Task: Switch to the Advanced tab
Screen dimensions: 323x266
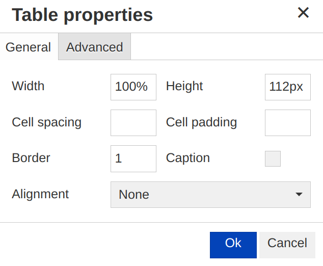Action: pyautogui.click(x=94, y=47)
